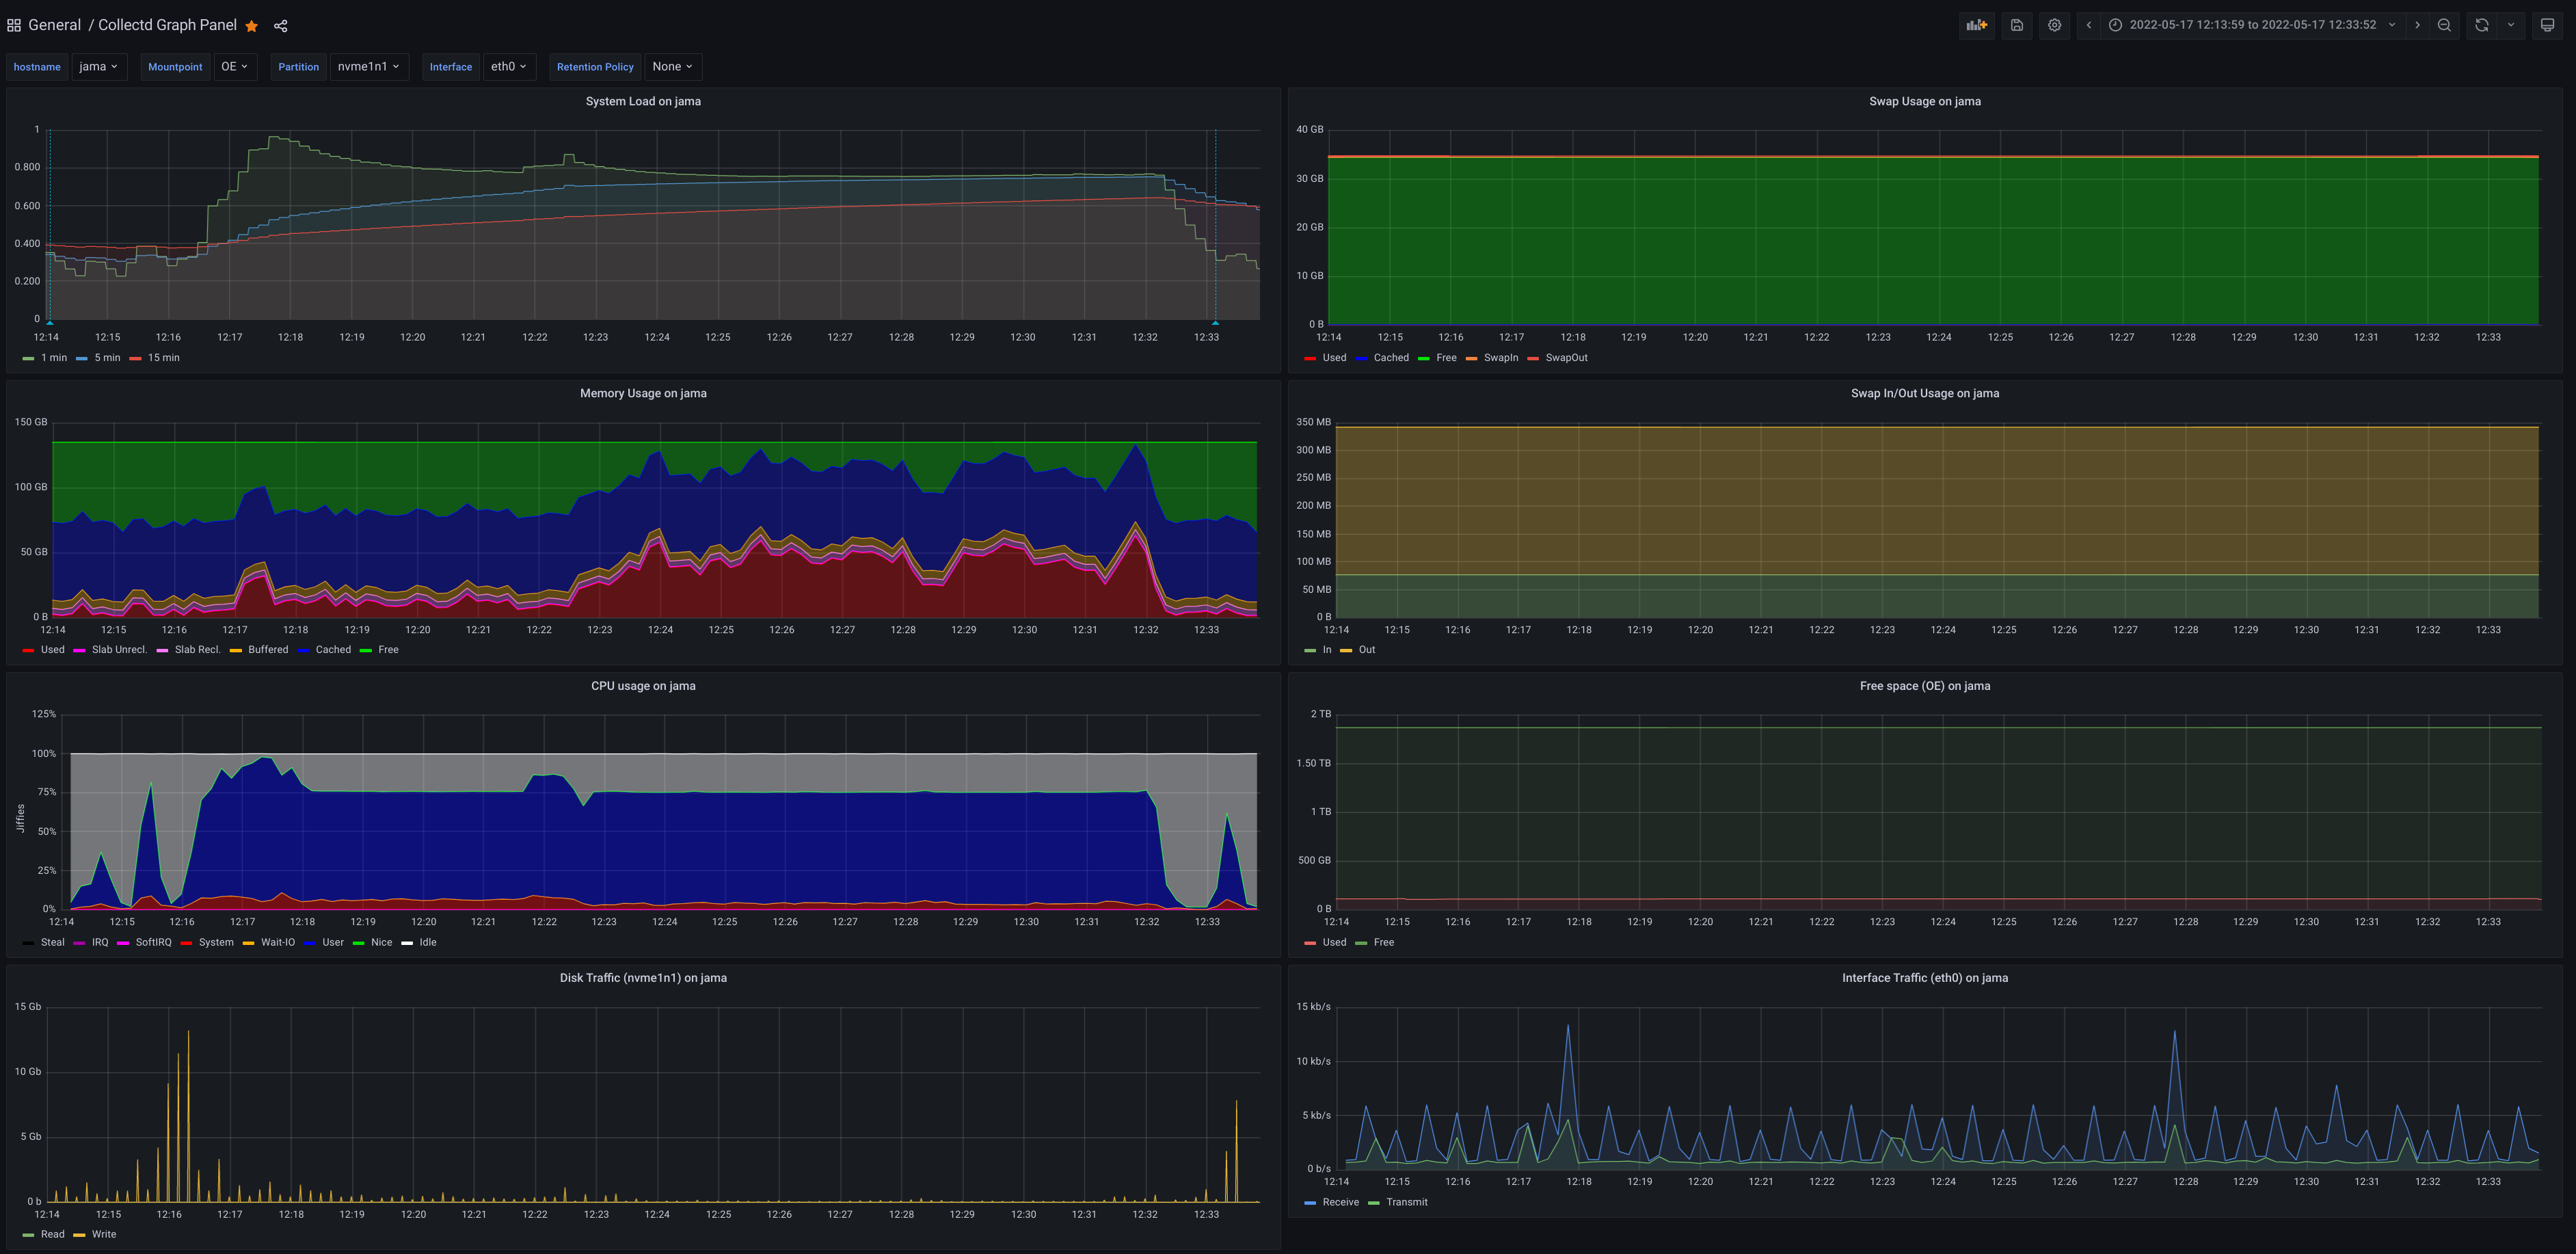Toggle In series in Swap In/Out legend
This screenshot has width=2576, height=1254.
point(1327,650)
